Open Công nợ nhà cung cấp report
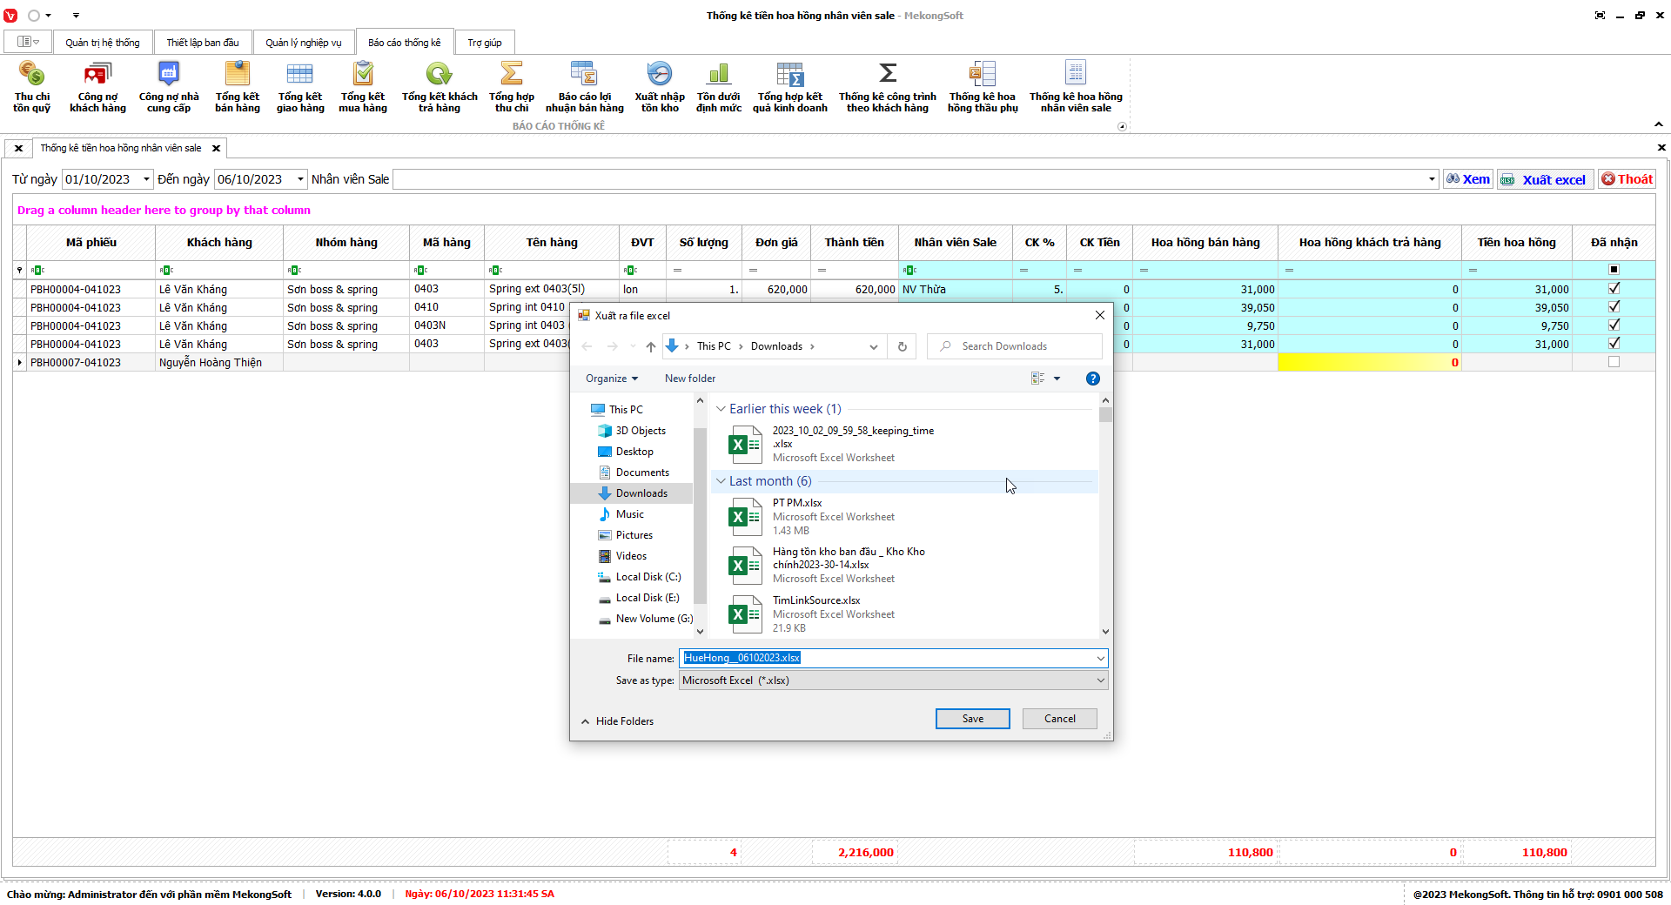The width and height of the screenshot is (1671, 905). (x=169, y=87)
